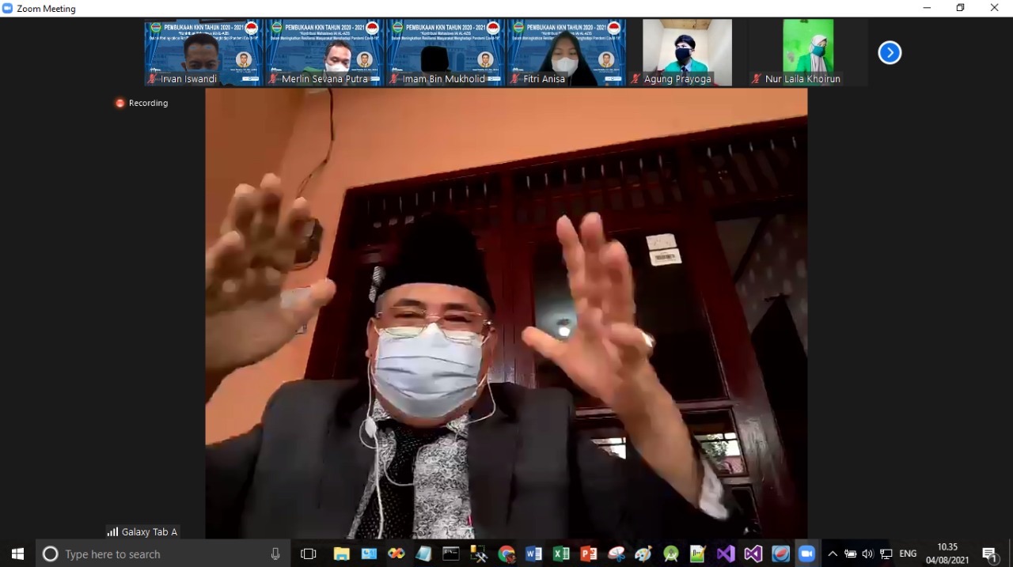Select Imam Bin Mukholid's video thumbnail
1013x567 pixels.
click(x=446, y=52)
